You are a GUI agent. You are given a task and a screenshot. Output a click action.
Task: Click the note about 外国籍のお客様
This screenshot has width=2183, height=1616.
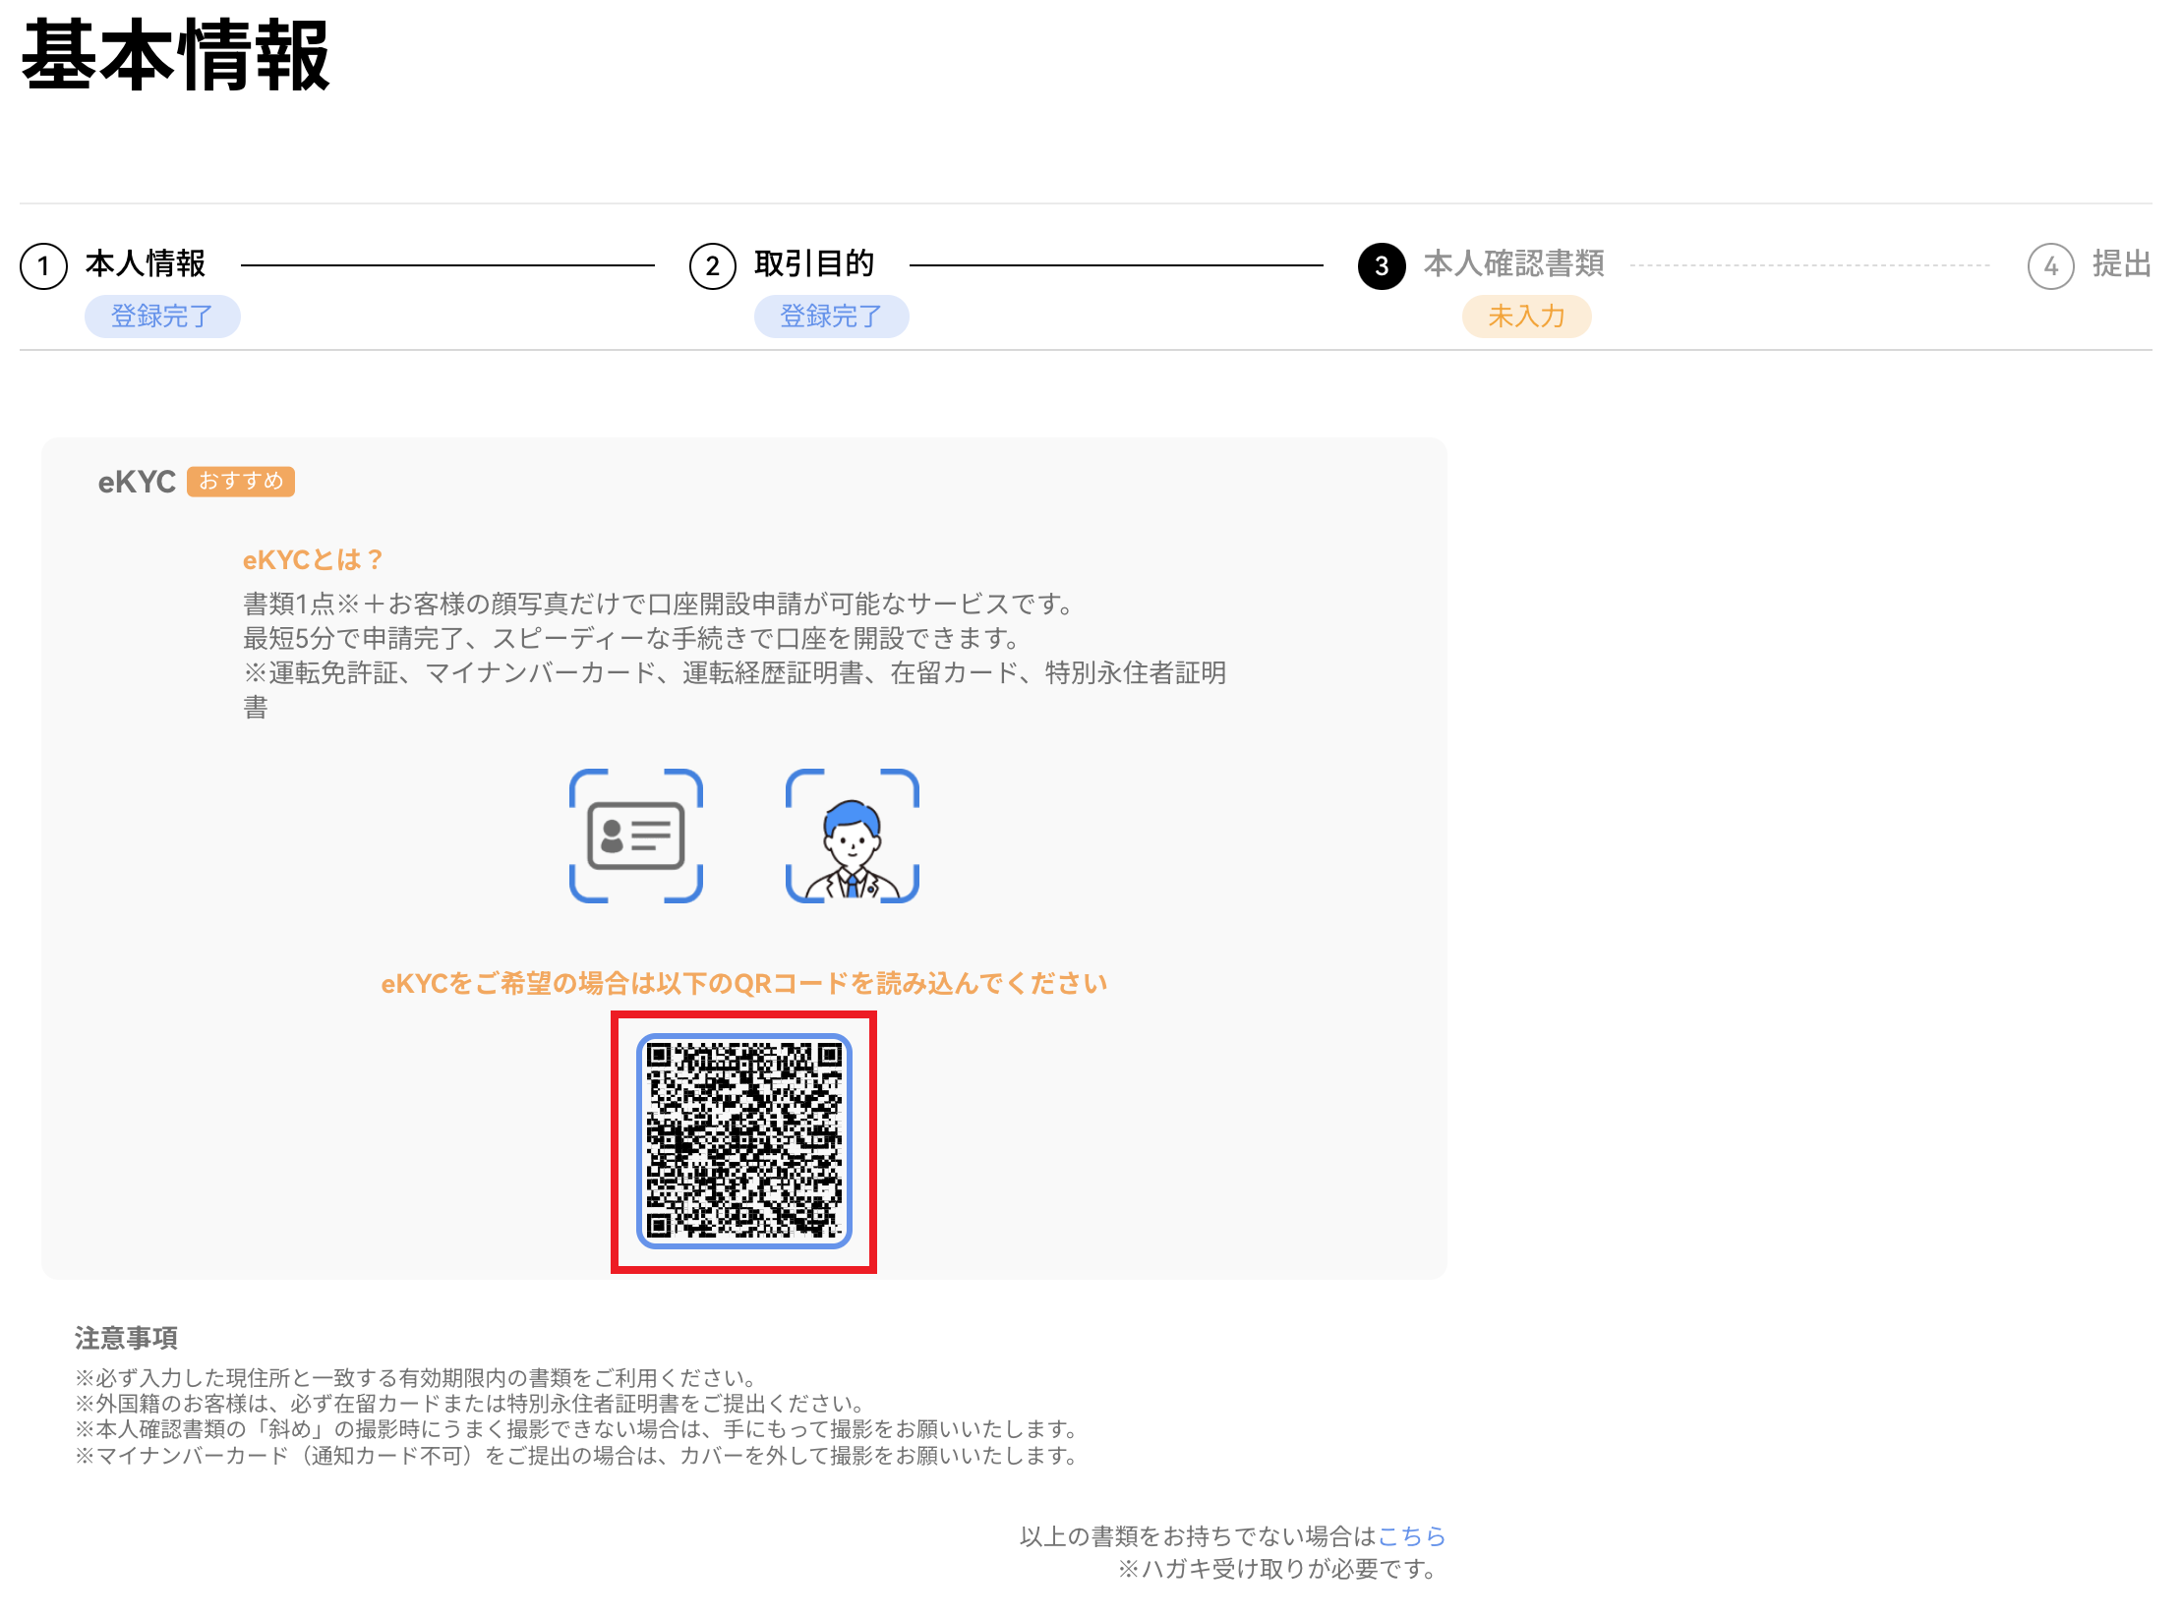(x=473, y=1404)
